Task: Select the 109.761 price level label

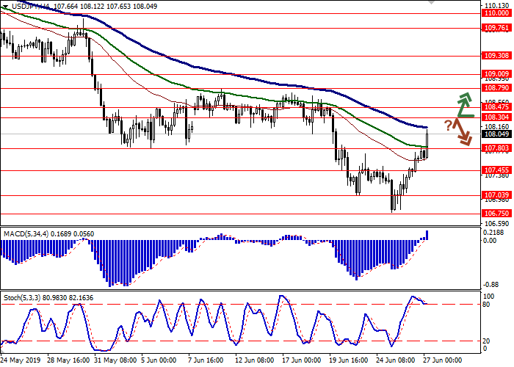Action: (x=496, y=28)
